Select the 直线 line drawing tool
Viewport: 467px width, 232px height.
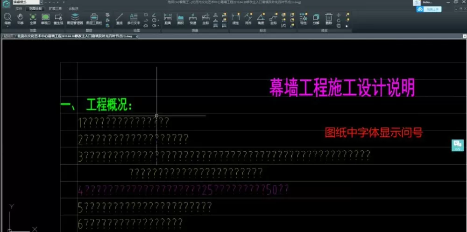click(x=119, y=19)
